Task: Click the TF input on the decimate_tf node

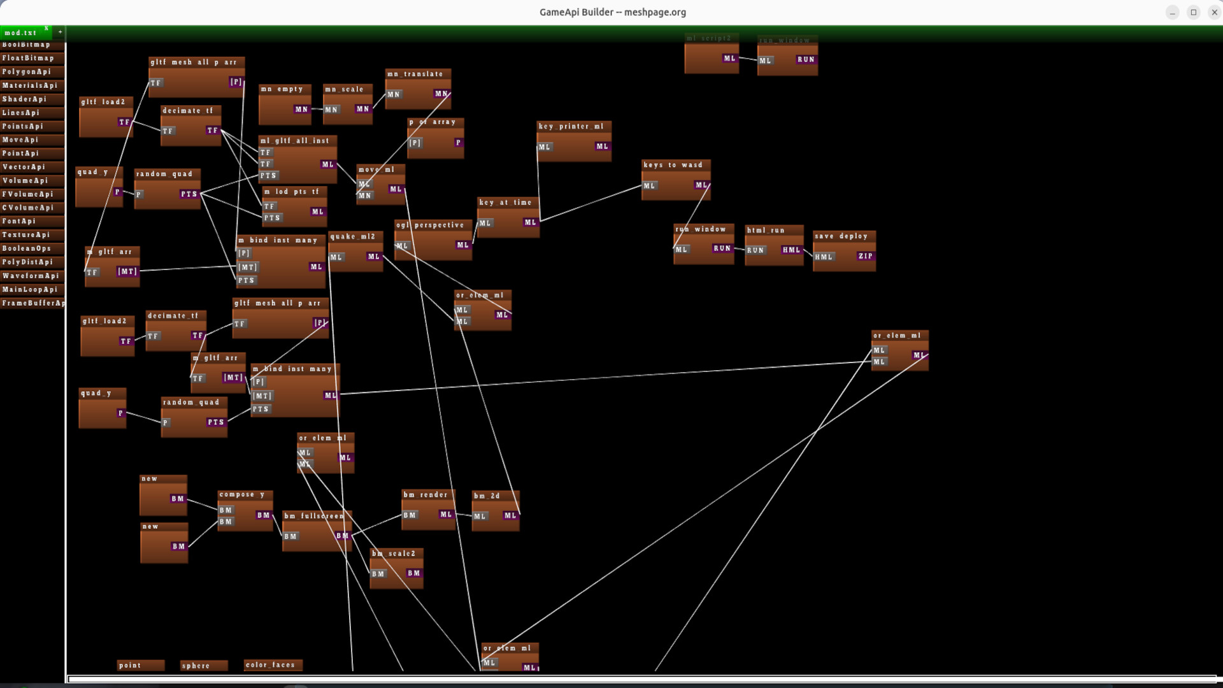Action: click(x=168, y=130)
